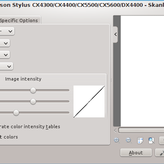This screenshot has height=164, width=164.
Task: Click the intensity curve graph preview
Action: 89,101
